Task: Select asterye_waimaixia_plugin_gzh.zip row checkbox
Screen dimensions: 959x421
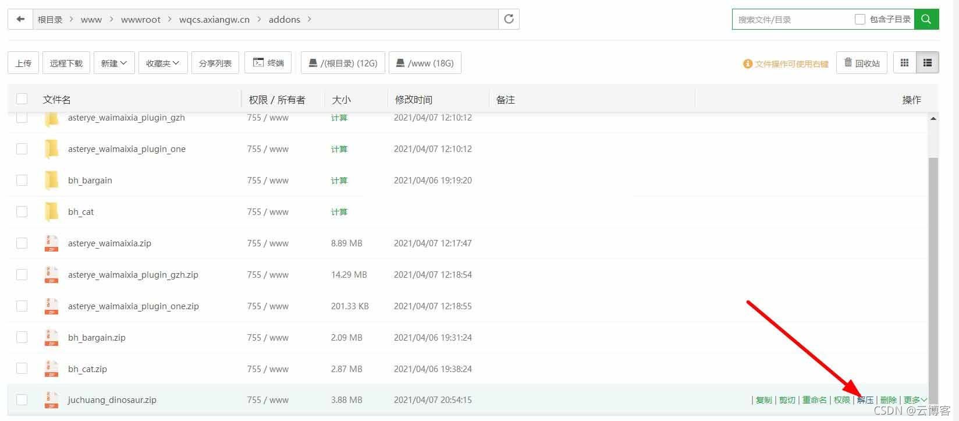Action: pyautogui.click(x=22, y=274)
